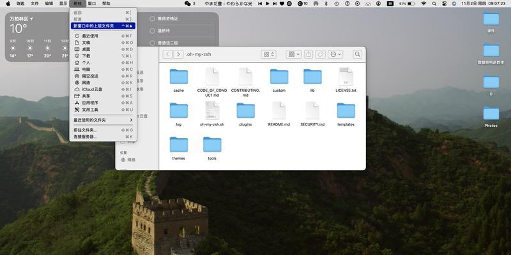Viewport: 511px width, 255px height.
Task: Click the Finder search magnifier icon
Action: click(358, 54)
